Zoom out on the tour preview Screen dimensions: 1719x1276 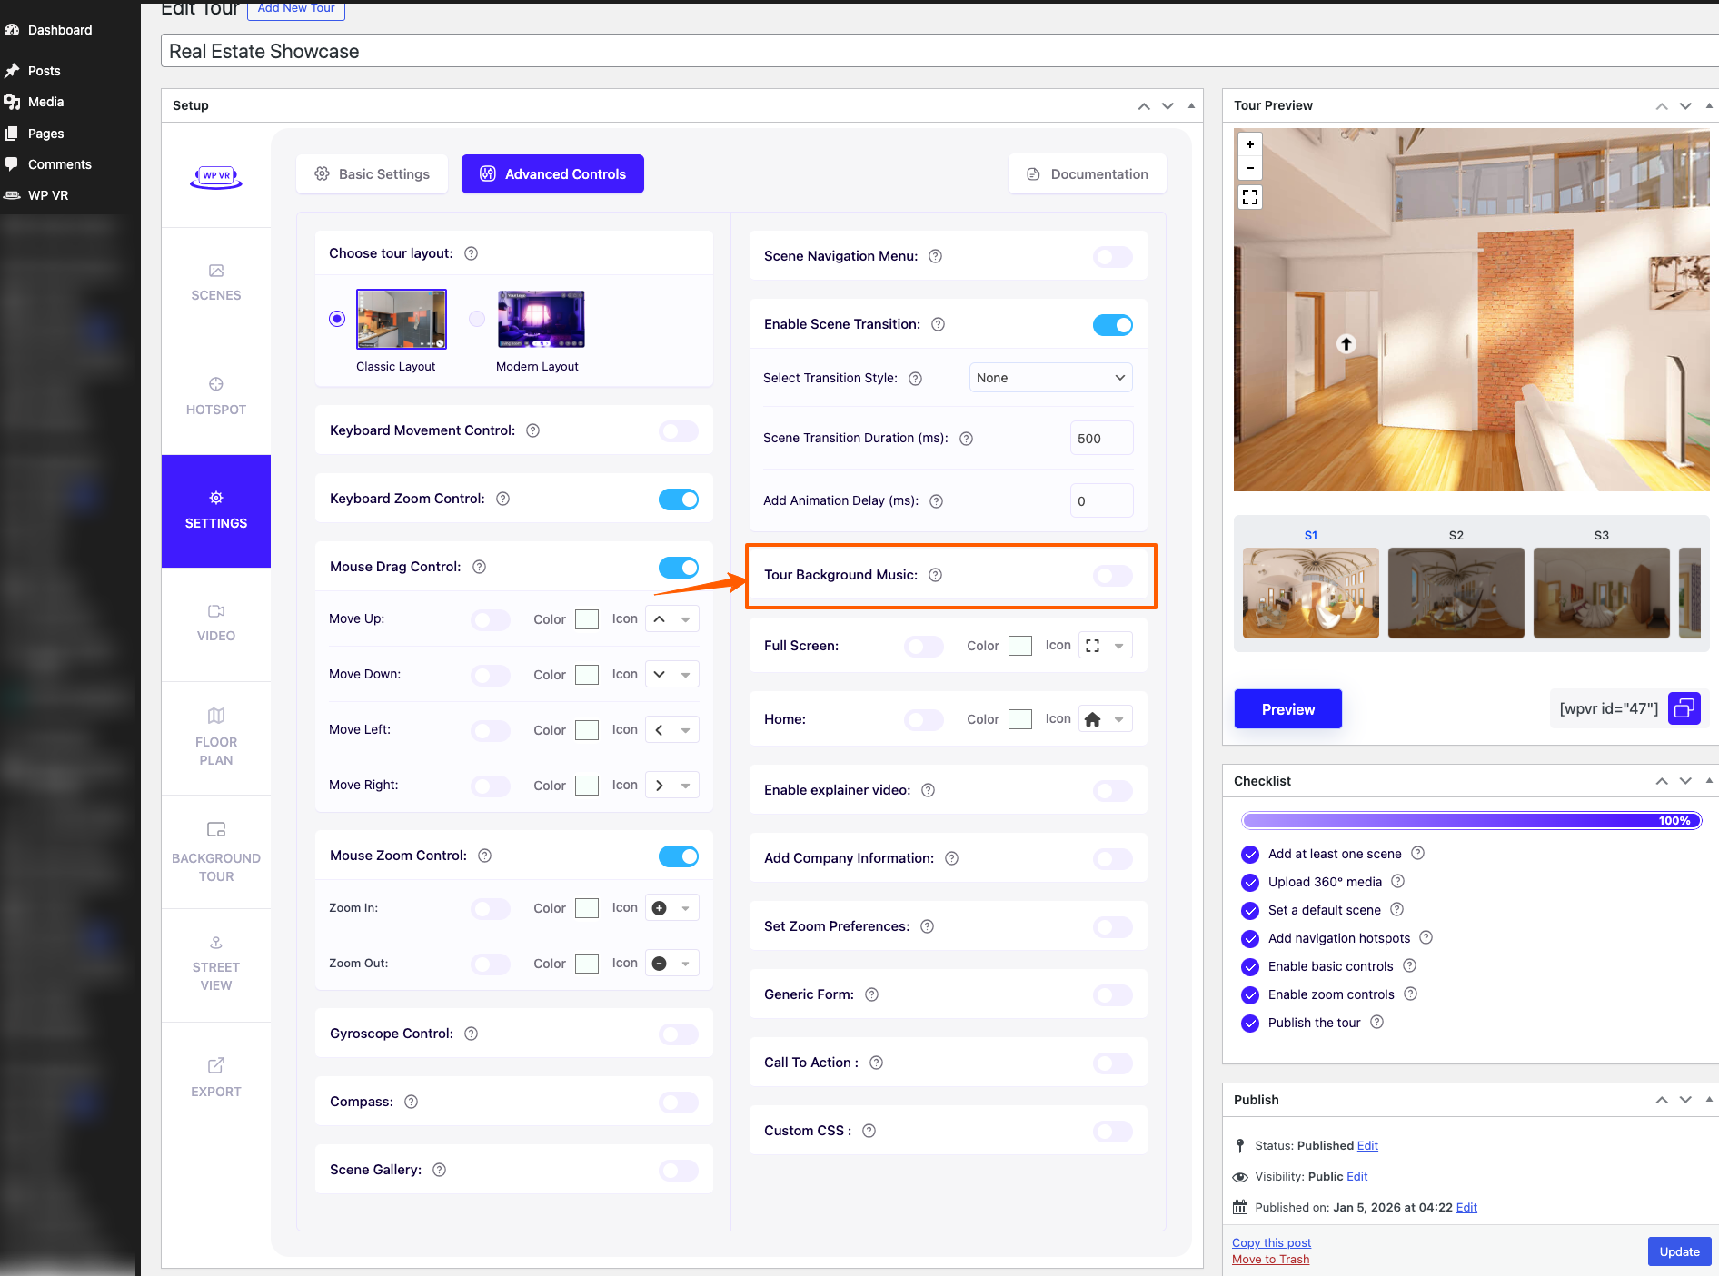point(1250,168)
